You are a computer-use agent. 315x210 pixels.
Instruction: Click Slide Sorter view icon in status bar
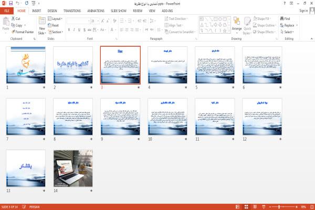(246, 207)
